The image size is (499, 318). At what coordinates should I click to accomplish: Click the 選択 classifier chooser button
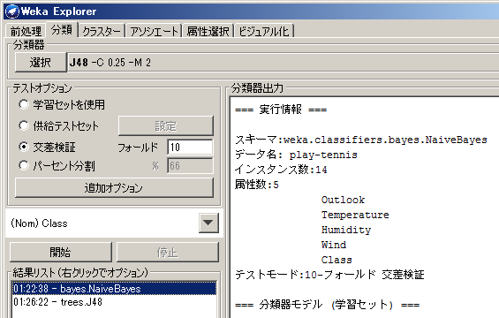41,62
